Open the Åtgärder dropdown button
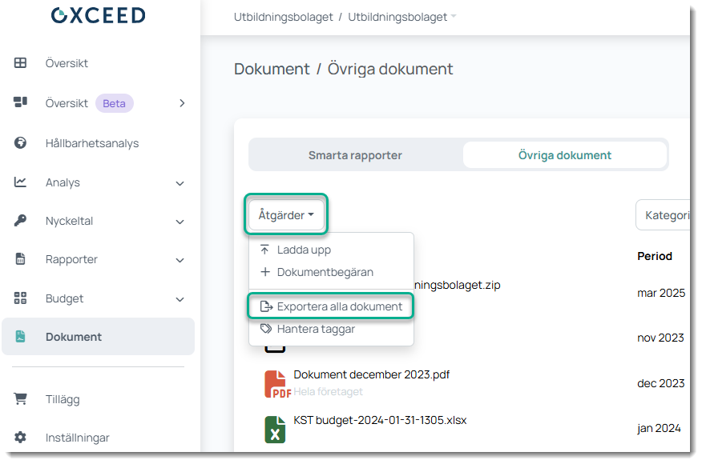Screen dimensions: 702x464 pos(286,215)
